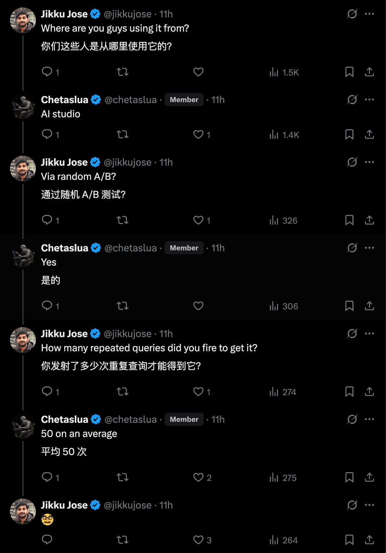Click reply icon on "How many repeated queries" tweet

pyautogui.click(x=47, y=392)
